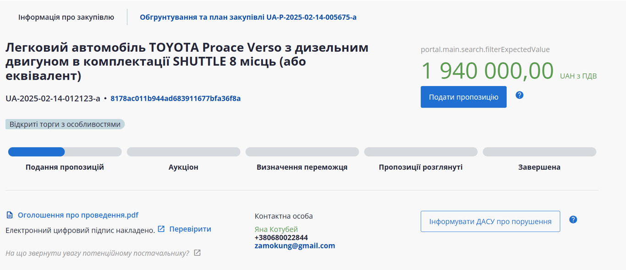This screenshot has height=270, width=626.
Task: Click the Подання пропозицій progress bar
Action: click(65, 152)
